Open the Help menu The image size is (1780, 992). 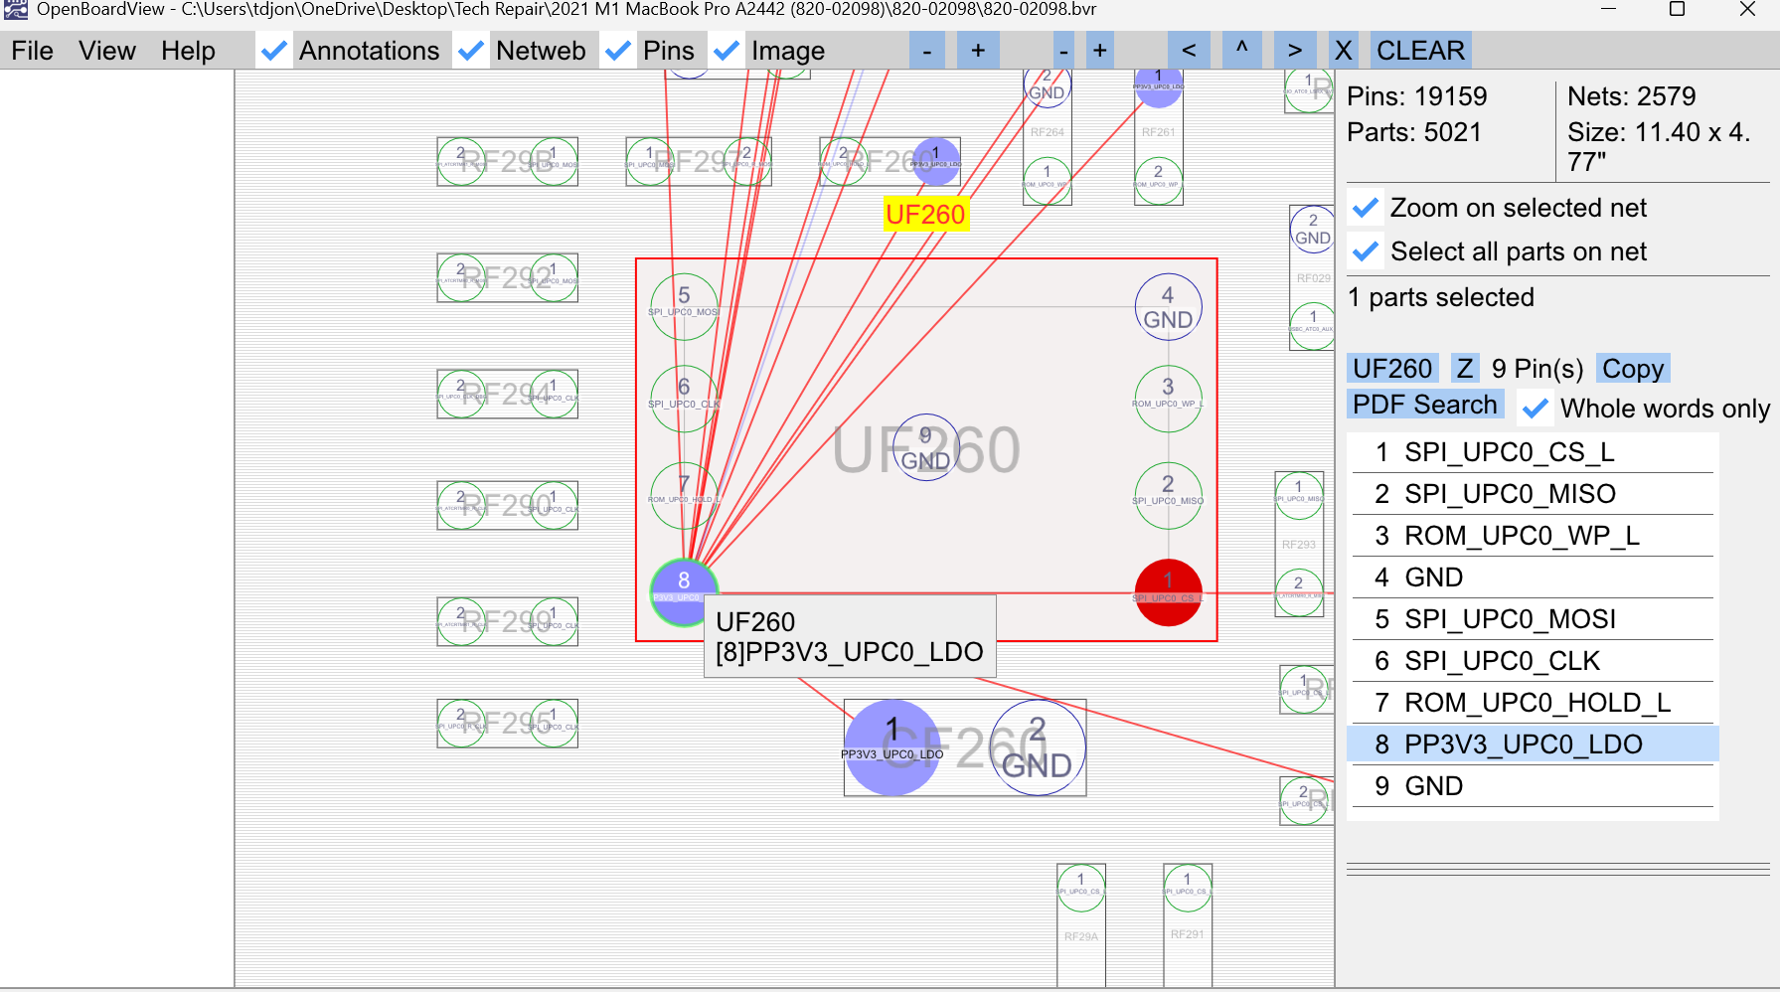188,51
